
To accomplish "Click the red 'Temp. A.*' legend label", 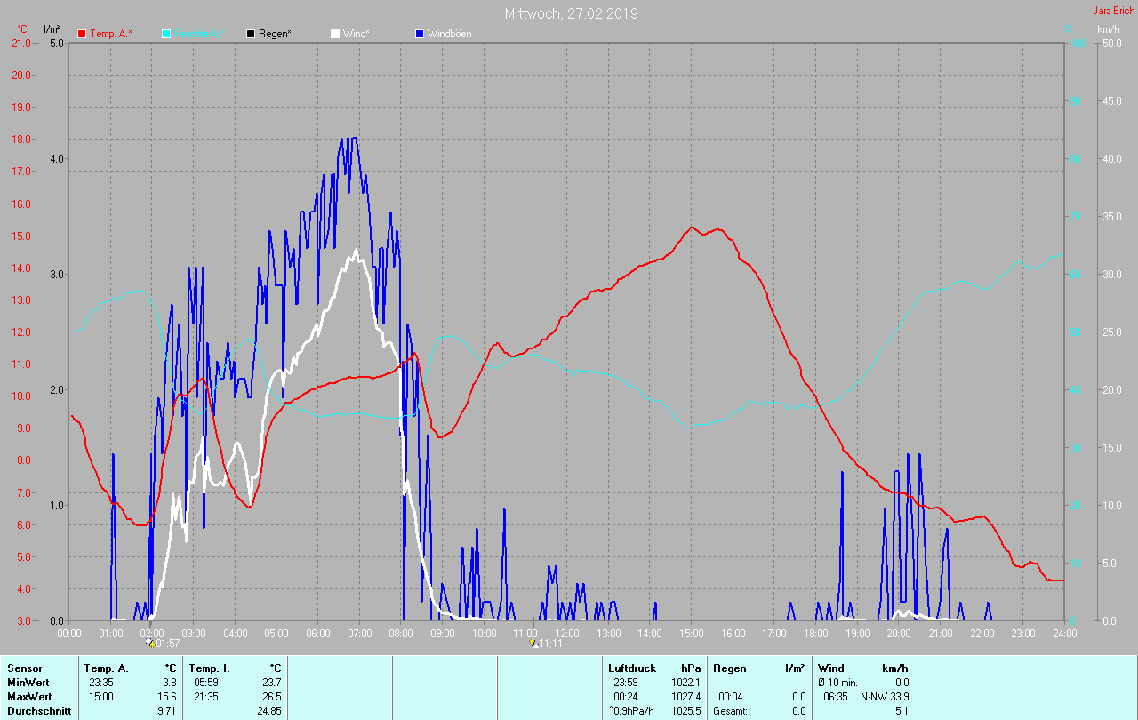I will coord(111,34).
